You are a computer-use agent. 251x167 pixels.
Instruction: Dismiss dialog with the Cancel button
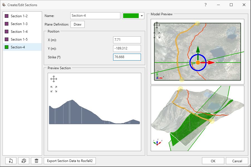point(237,161)
